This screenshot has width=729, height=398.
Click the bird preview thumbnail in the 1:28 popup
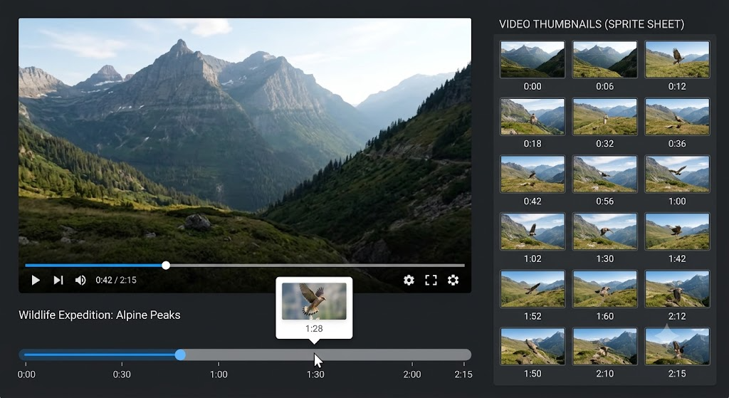314,301
